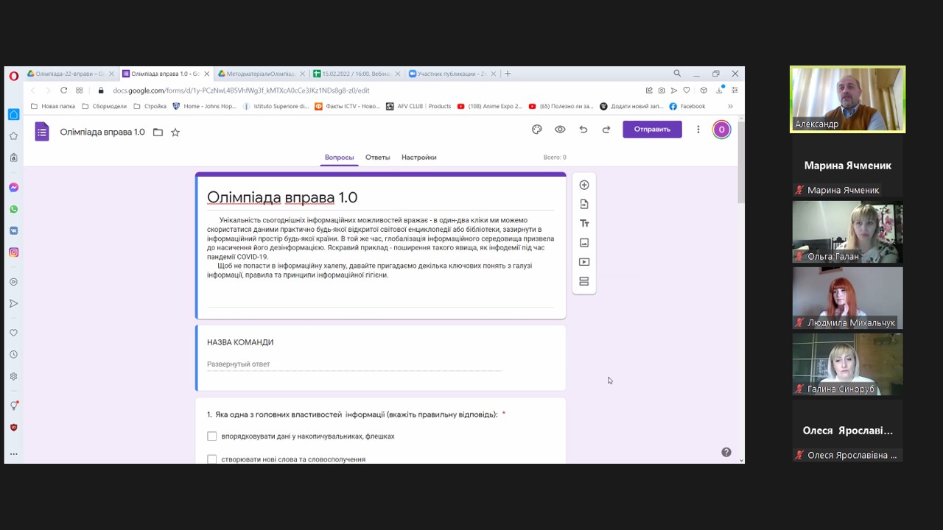The height and width of the screenshot is (530, 943).
Task: Add title and description text icon
Action: pyautogui.click(x=584, y=223)
